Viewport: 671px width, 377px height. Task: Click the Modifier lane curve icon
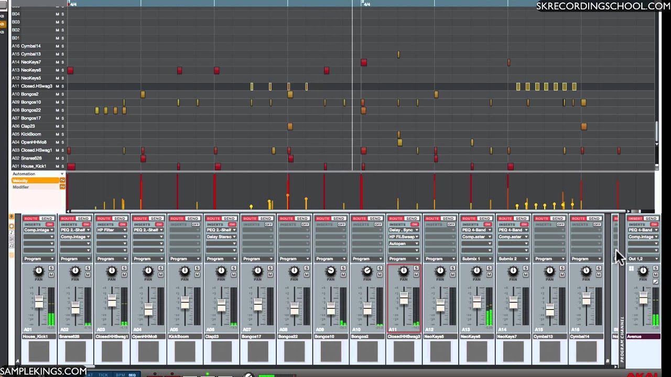(62, 187)
